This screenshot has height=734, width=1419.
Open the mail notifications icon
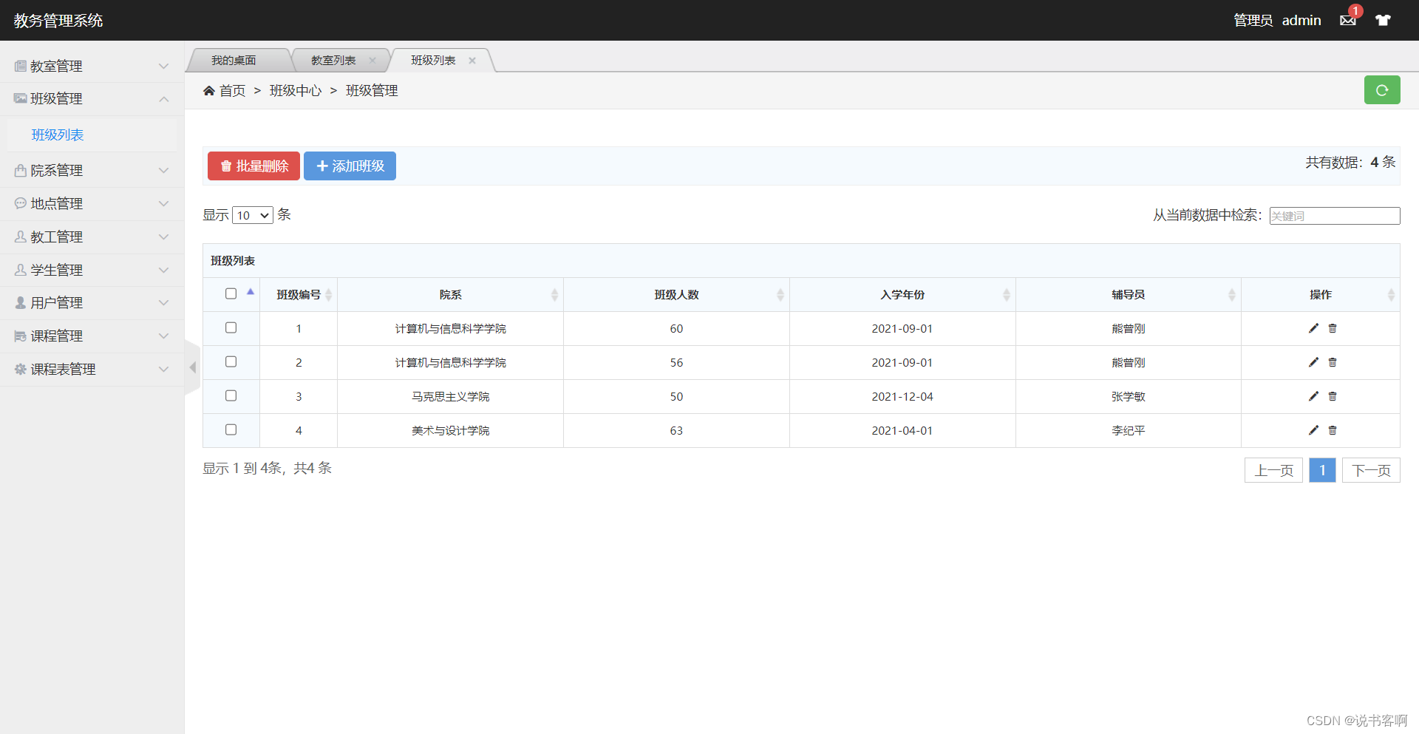pyautogui.click(x=1348, y=20)
